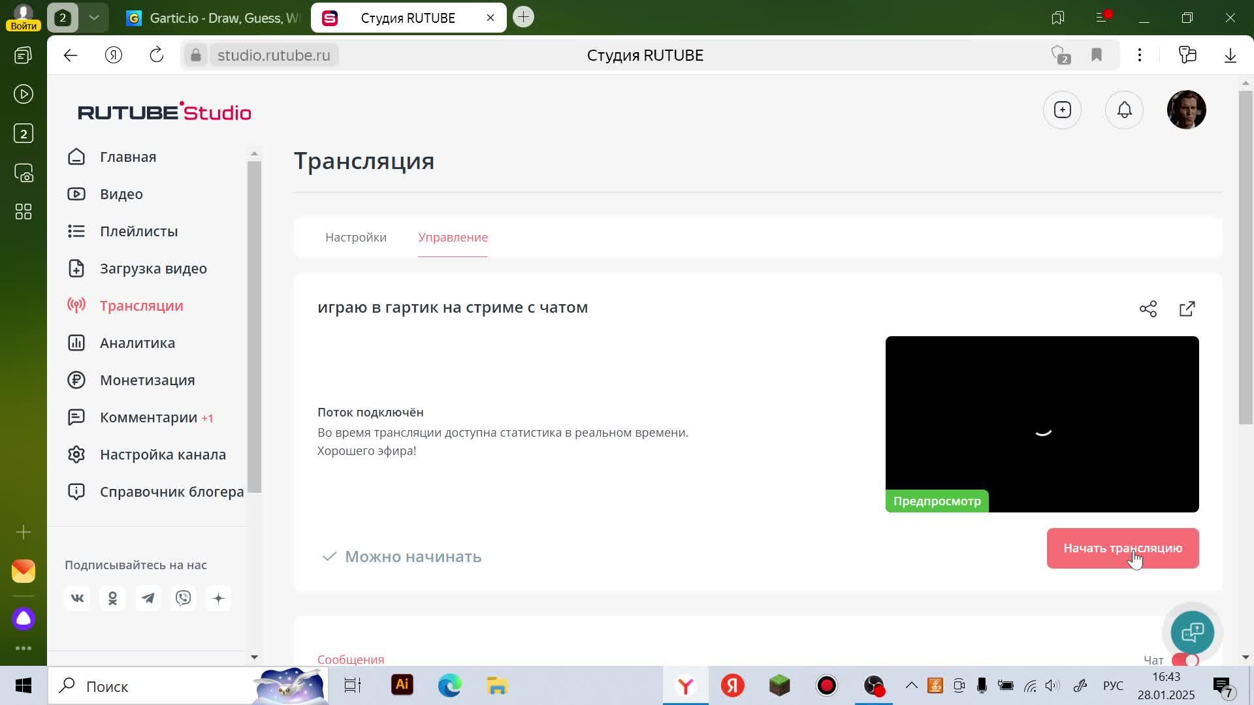Screen dimensions: 1254x705
Task: Open Alice assistant in browser sidebar
Action: (x=24, y=618)
